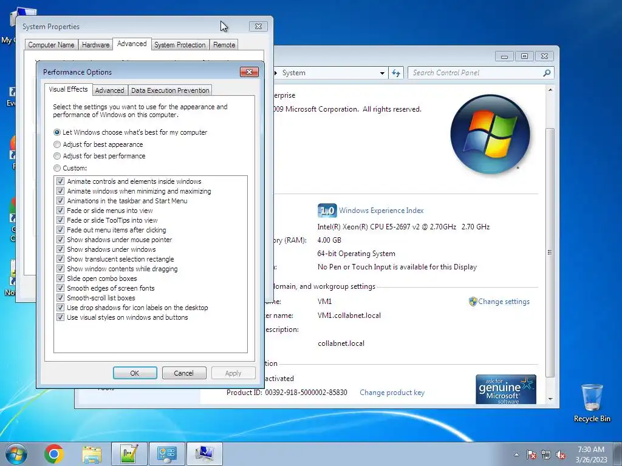Click the 64-bit Operating System text
622x466 pixels.
356,254
